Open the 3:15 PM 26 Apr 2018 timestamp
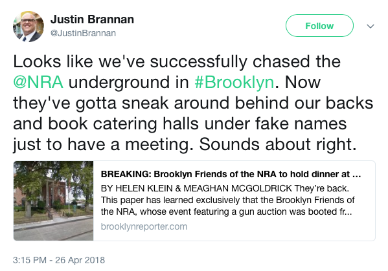Viewport: 388px width, 271px height. [x=59, y=260]
